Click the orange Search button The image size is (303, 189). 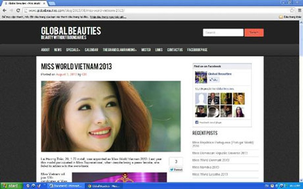(x=254, y=33)
